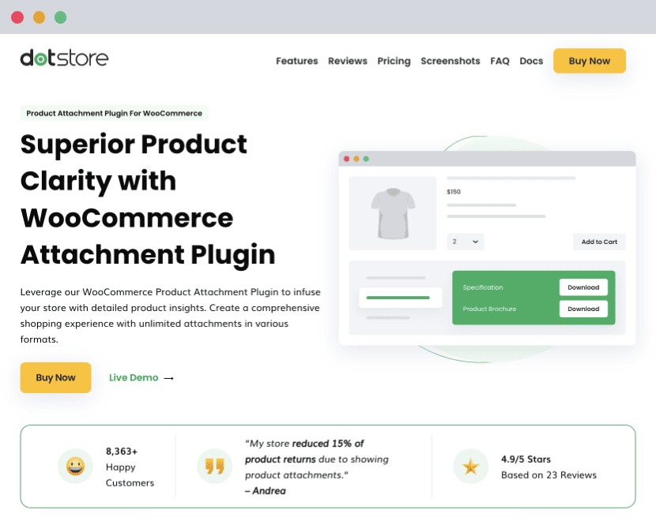The image size is (656, 525).
Task: Open the quantity dropdown showing 2
Action: coord(466,242)
